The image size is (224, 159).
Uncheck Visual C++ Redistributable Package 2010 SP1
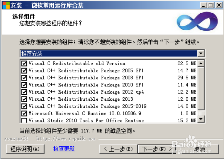24,85
